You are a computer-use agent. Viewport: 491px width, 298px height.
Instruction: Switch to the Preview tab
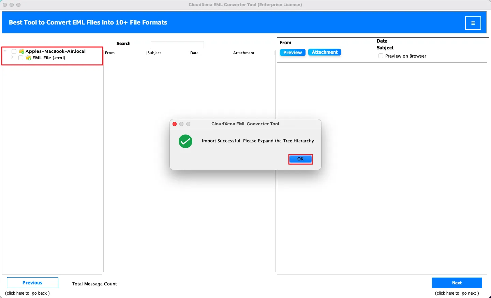(293, 52)
